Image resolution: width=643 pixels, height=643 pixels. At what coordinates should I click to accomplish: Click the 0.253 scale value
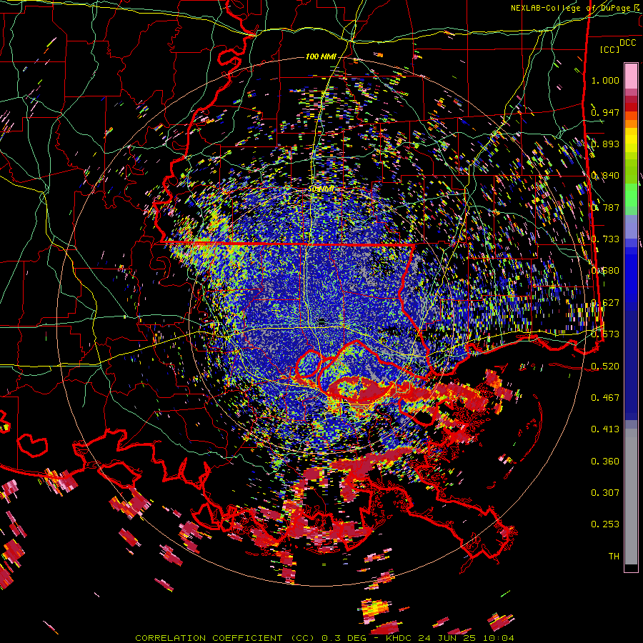(x=605, y=524)
